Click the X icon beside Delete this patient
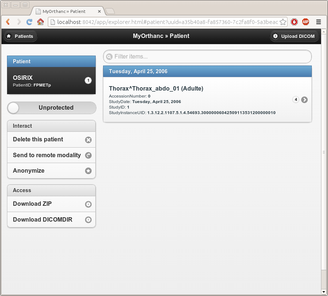This screenshot has height=296, width=328. tap(88, 140)
